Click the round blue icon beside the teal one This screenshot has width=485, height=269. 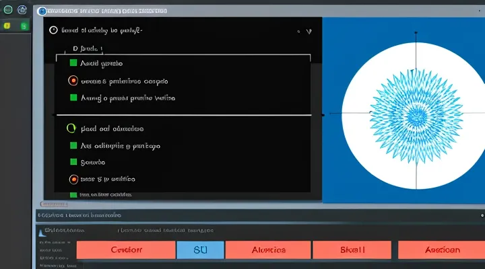tap(23, 10)
